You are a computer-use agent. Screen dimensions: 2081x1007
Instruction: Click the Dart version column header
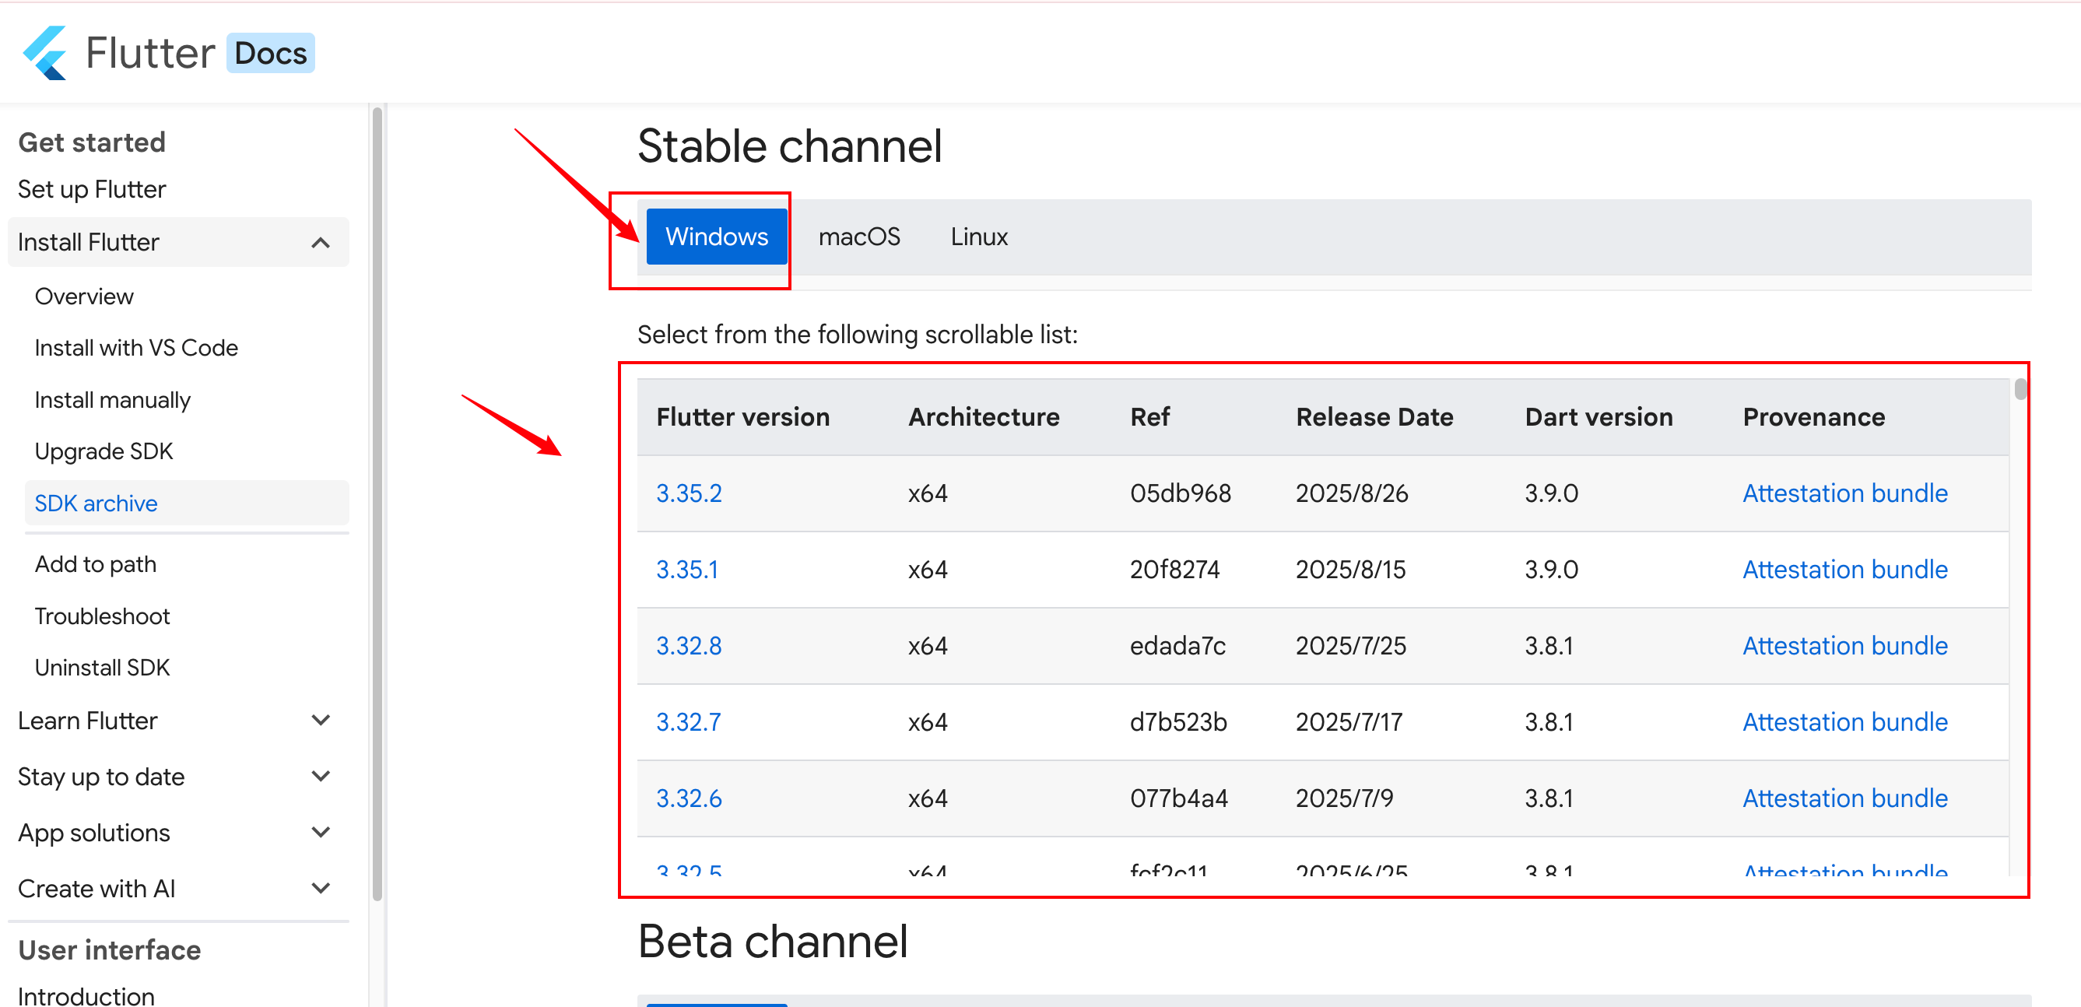click(x=1598, y=416)
